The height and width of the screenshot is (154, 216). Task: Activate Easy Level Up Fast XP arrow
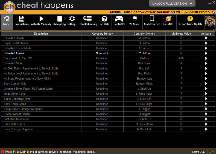(206, 58)
